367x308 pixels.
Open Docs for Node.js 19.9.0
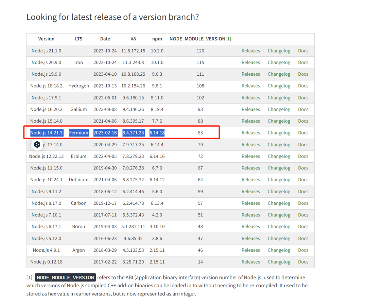click(303, 74)
